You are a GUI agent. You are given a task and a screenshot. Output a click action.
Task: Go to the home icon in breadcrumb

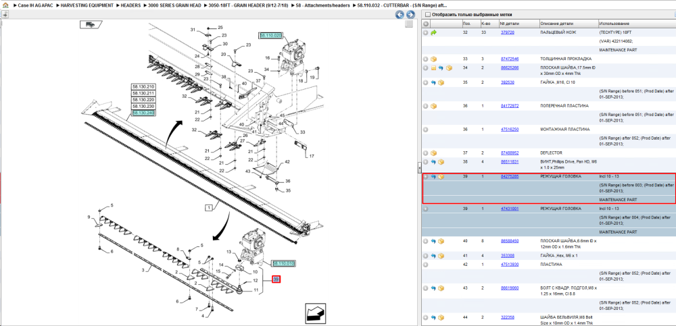pos(4,6)
